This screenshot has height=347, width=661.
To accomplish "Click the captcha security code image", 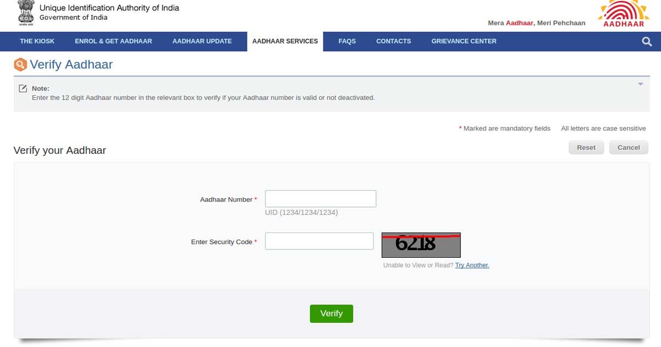I will point(421,245).
